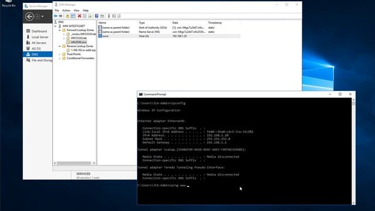
Task: Open the Help menu in DNS Manager
Action: click(x=86, y=11)
